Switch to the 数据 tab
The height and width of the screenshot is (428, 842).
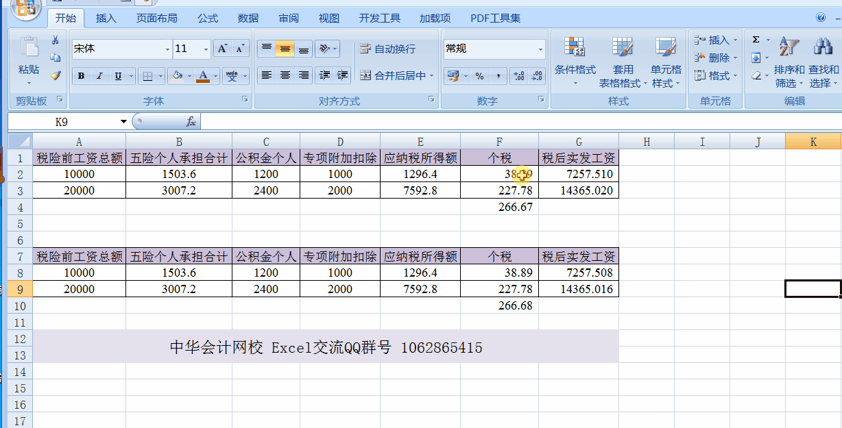pos(248,18)
